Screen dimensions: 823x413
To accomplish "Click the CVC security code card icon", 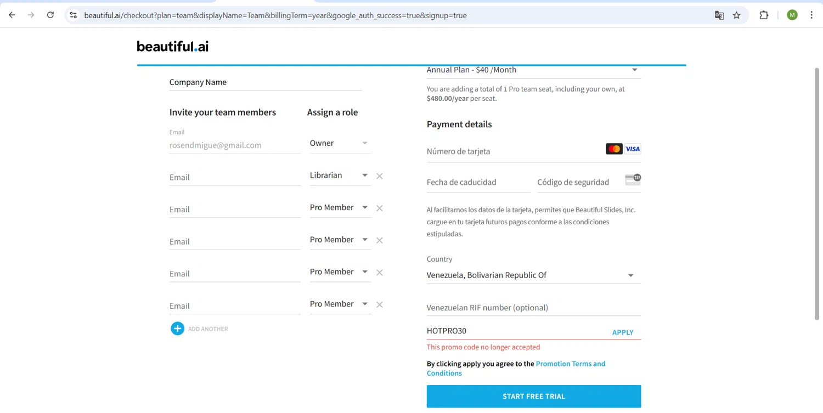I will 633,179.
